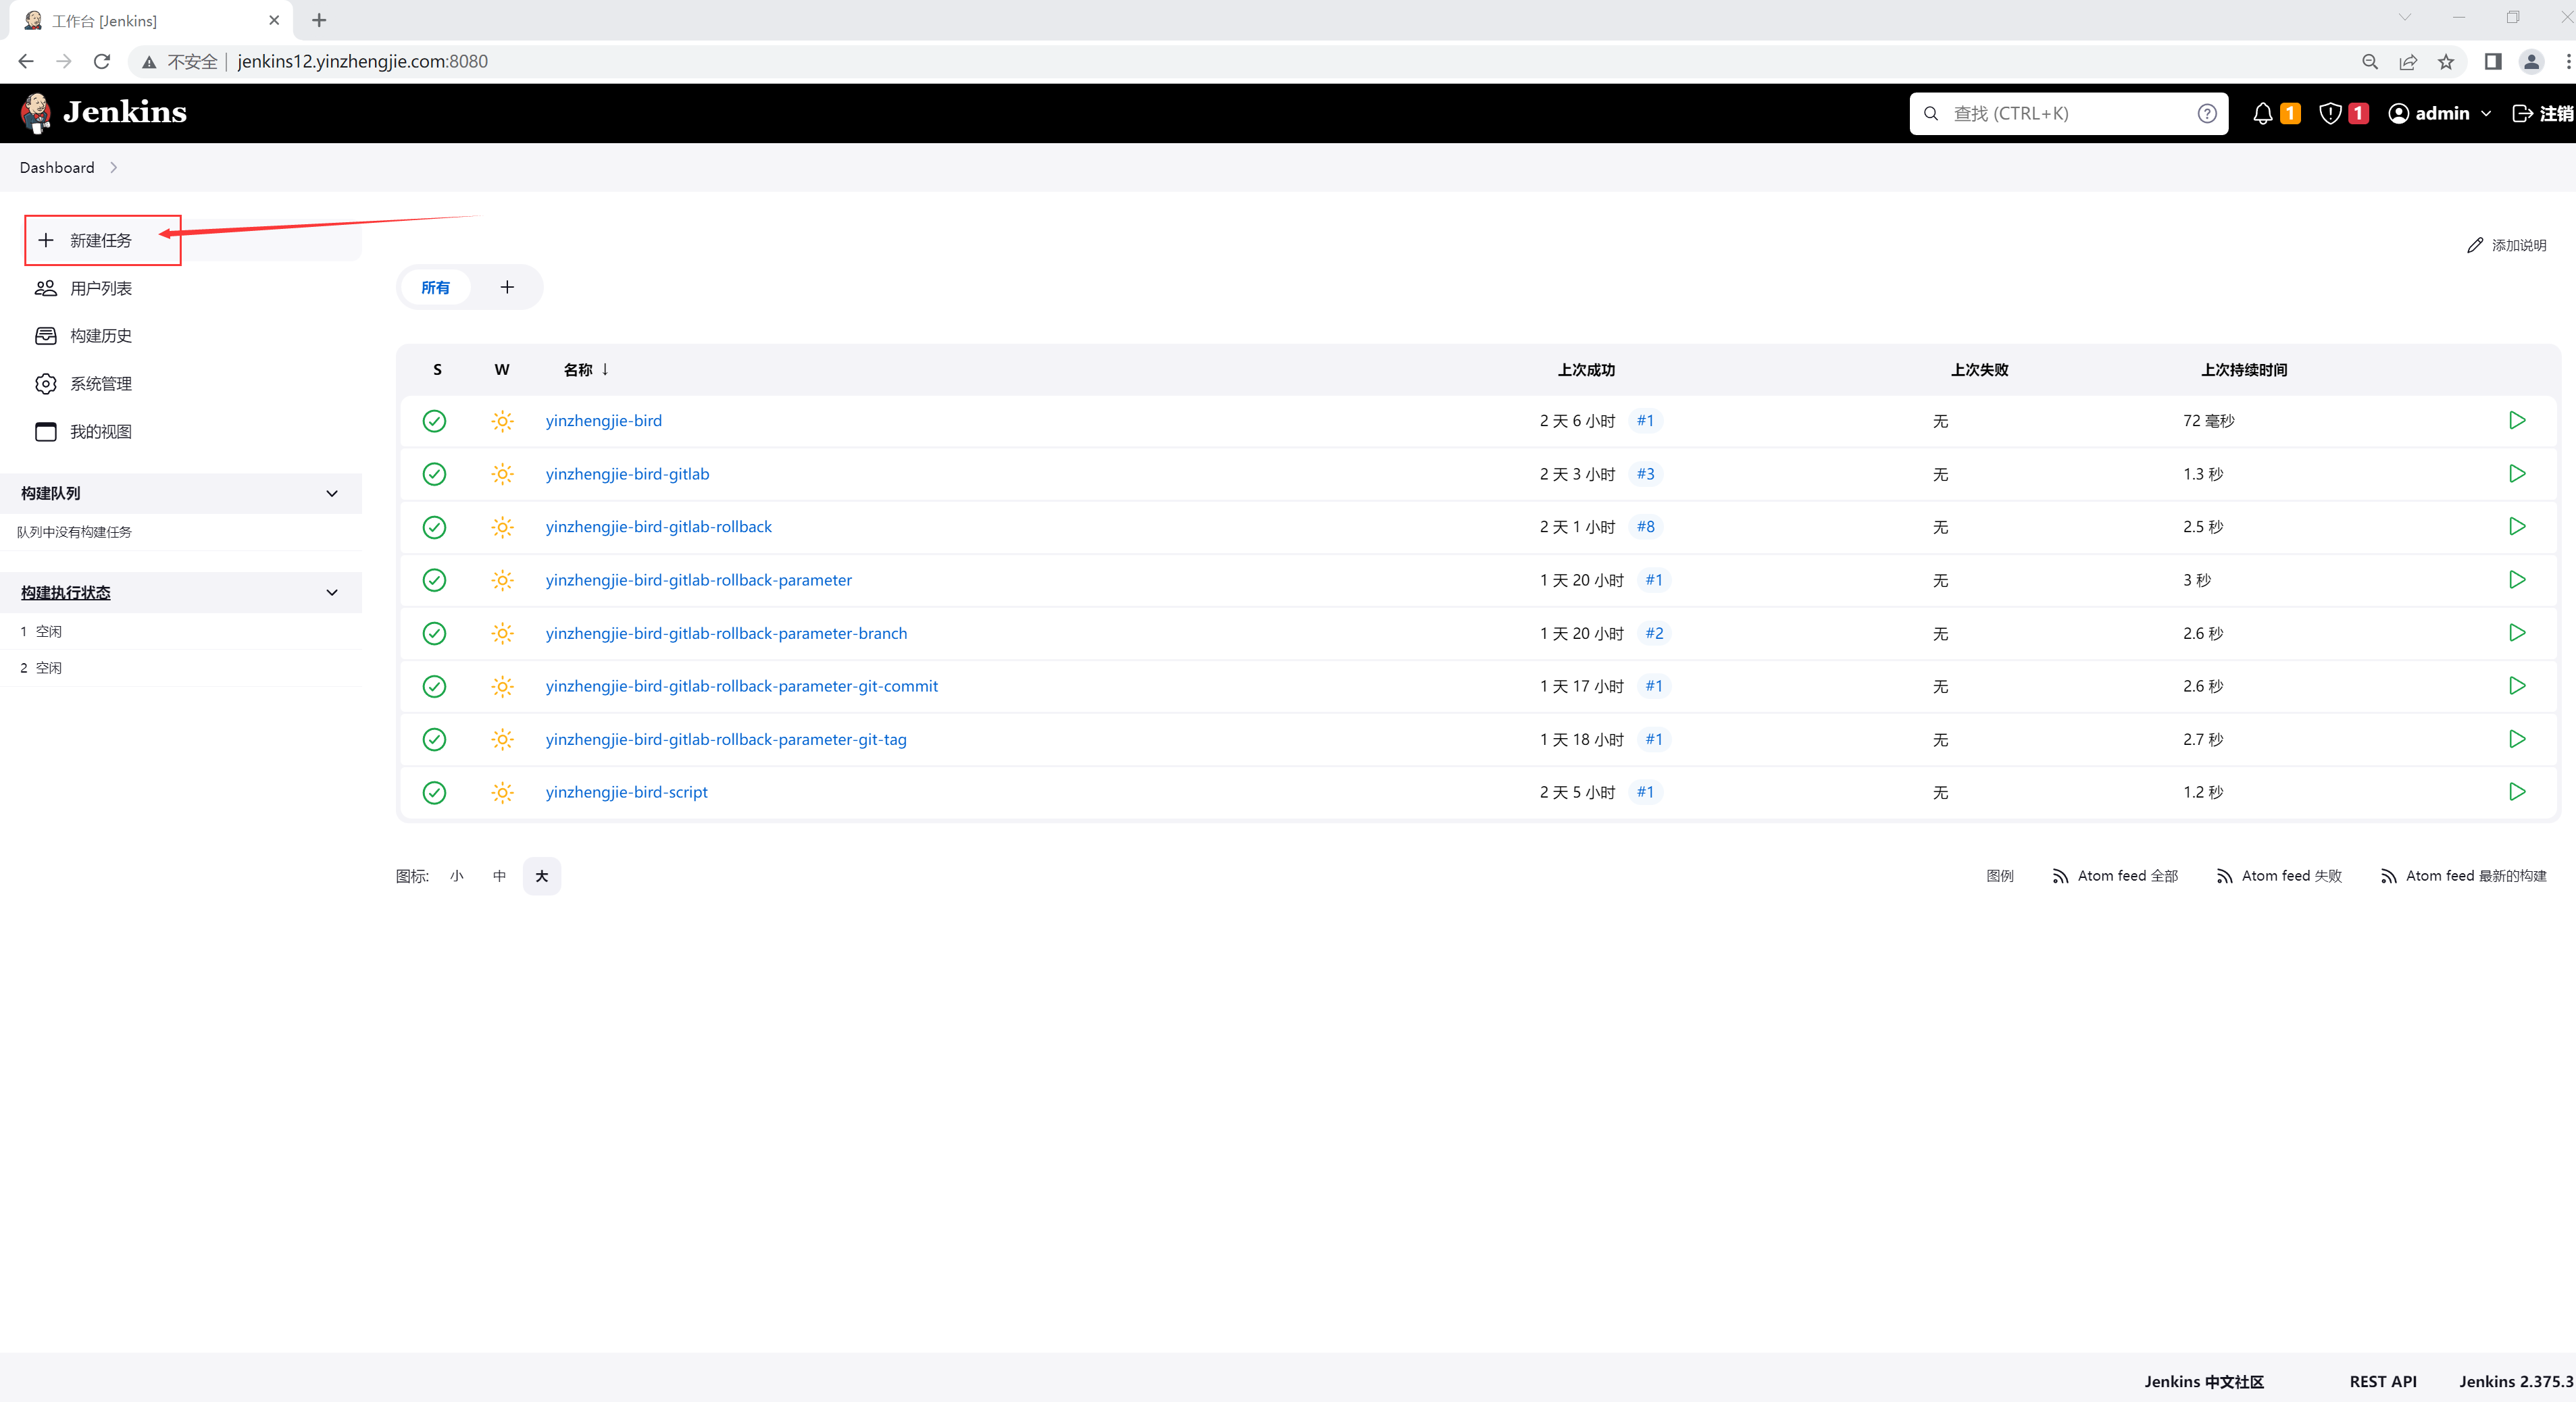Open the admin user dropdown arrow
The width and height of the screenshot is (2576, 1402).
click(2486, 114)
